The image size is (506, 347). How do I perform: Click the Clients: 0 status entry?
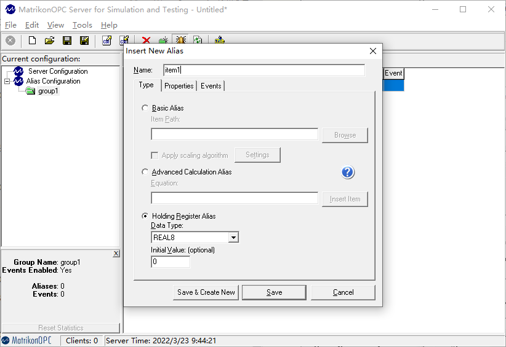point(82,341)
